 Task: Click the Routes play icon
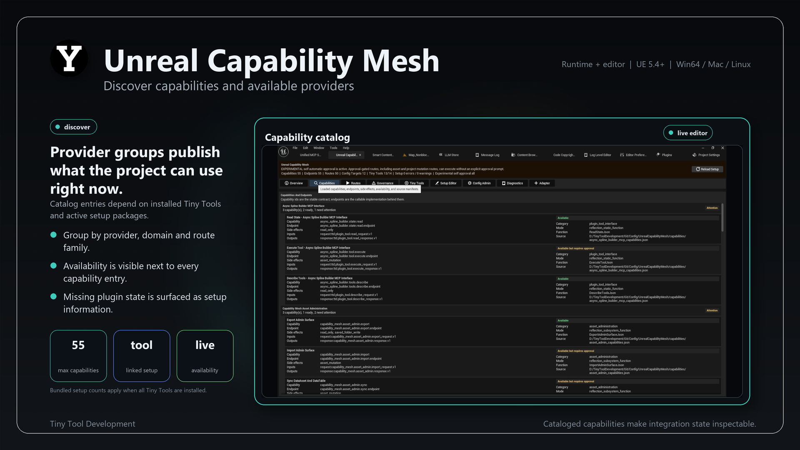click(x=348, y=183)
